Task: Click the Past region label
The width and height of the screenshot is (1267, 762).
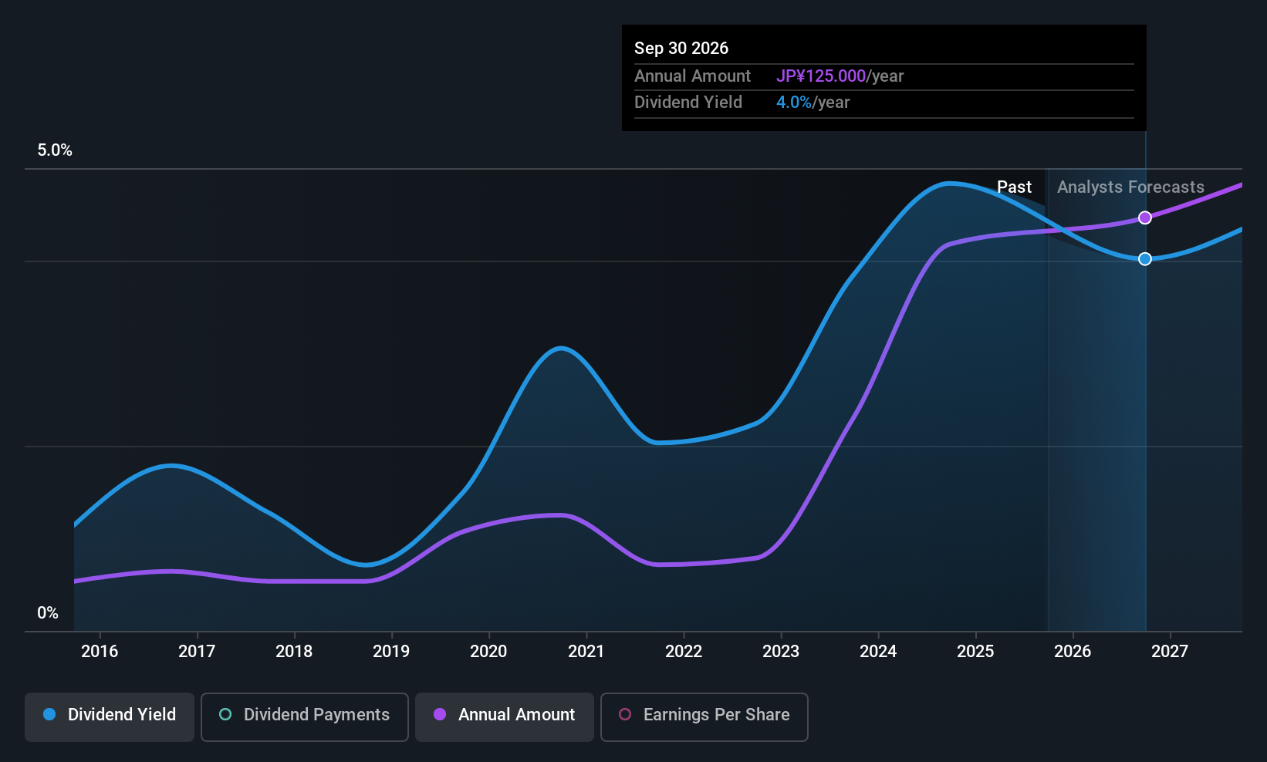Action: (1014, 187)
